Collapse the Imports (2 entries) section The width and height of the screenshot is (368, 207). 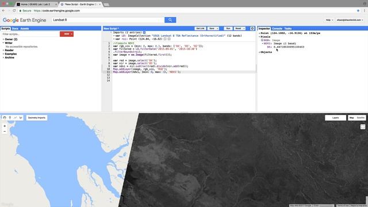[x=111, y=32]
